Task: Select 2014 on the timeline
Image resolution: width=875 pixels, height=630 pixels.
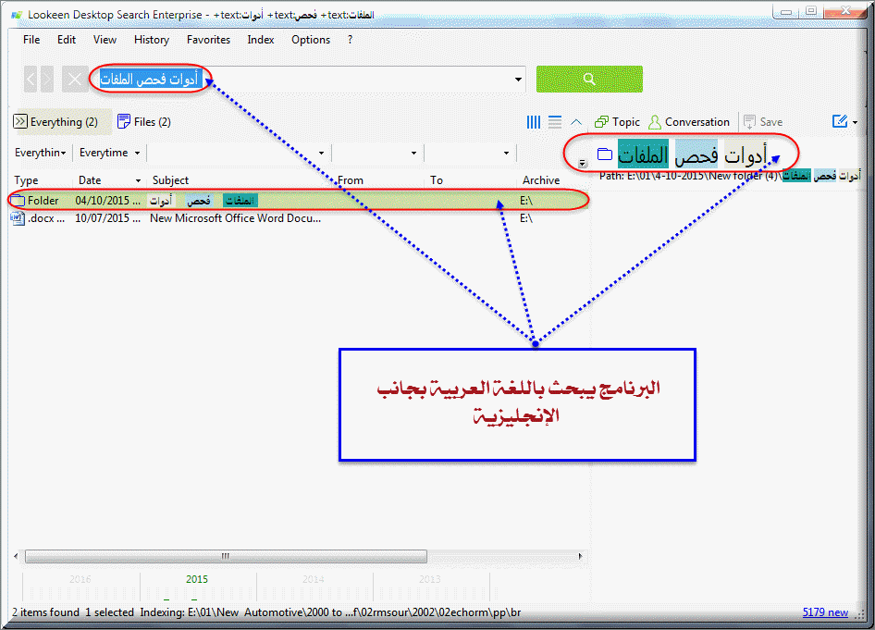Action: pyautogui.click(x=313, y=579)
